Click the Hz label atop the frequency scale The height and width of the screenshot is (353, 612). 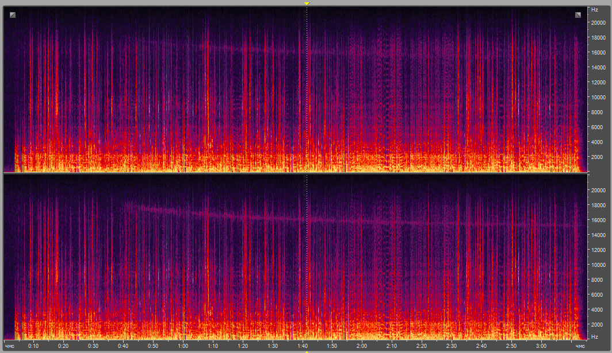coord(595,10)
